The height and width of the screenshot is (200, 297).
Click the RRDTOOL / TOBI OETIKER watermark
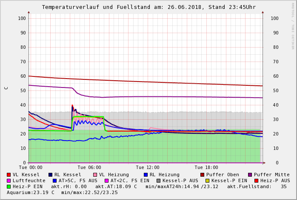[x=293, y=25]
